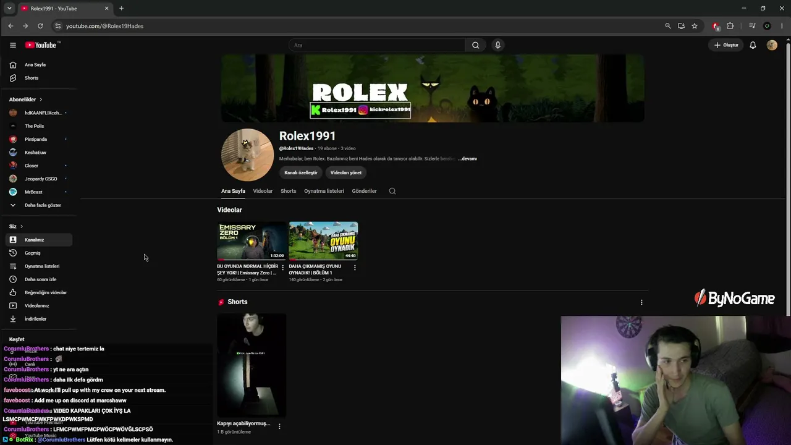Open options for DAHA ÇIKMAMIŞ OYUNU video

pyautogui.click(x=355, y=268)
